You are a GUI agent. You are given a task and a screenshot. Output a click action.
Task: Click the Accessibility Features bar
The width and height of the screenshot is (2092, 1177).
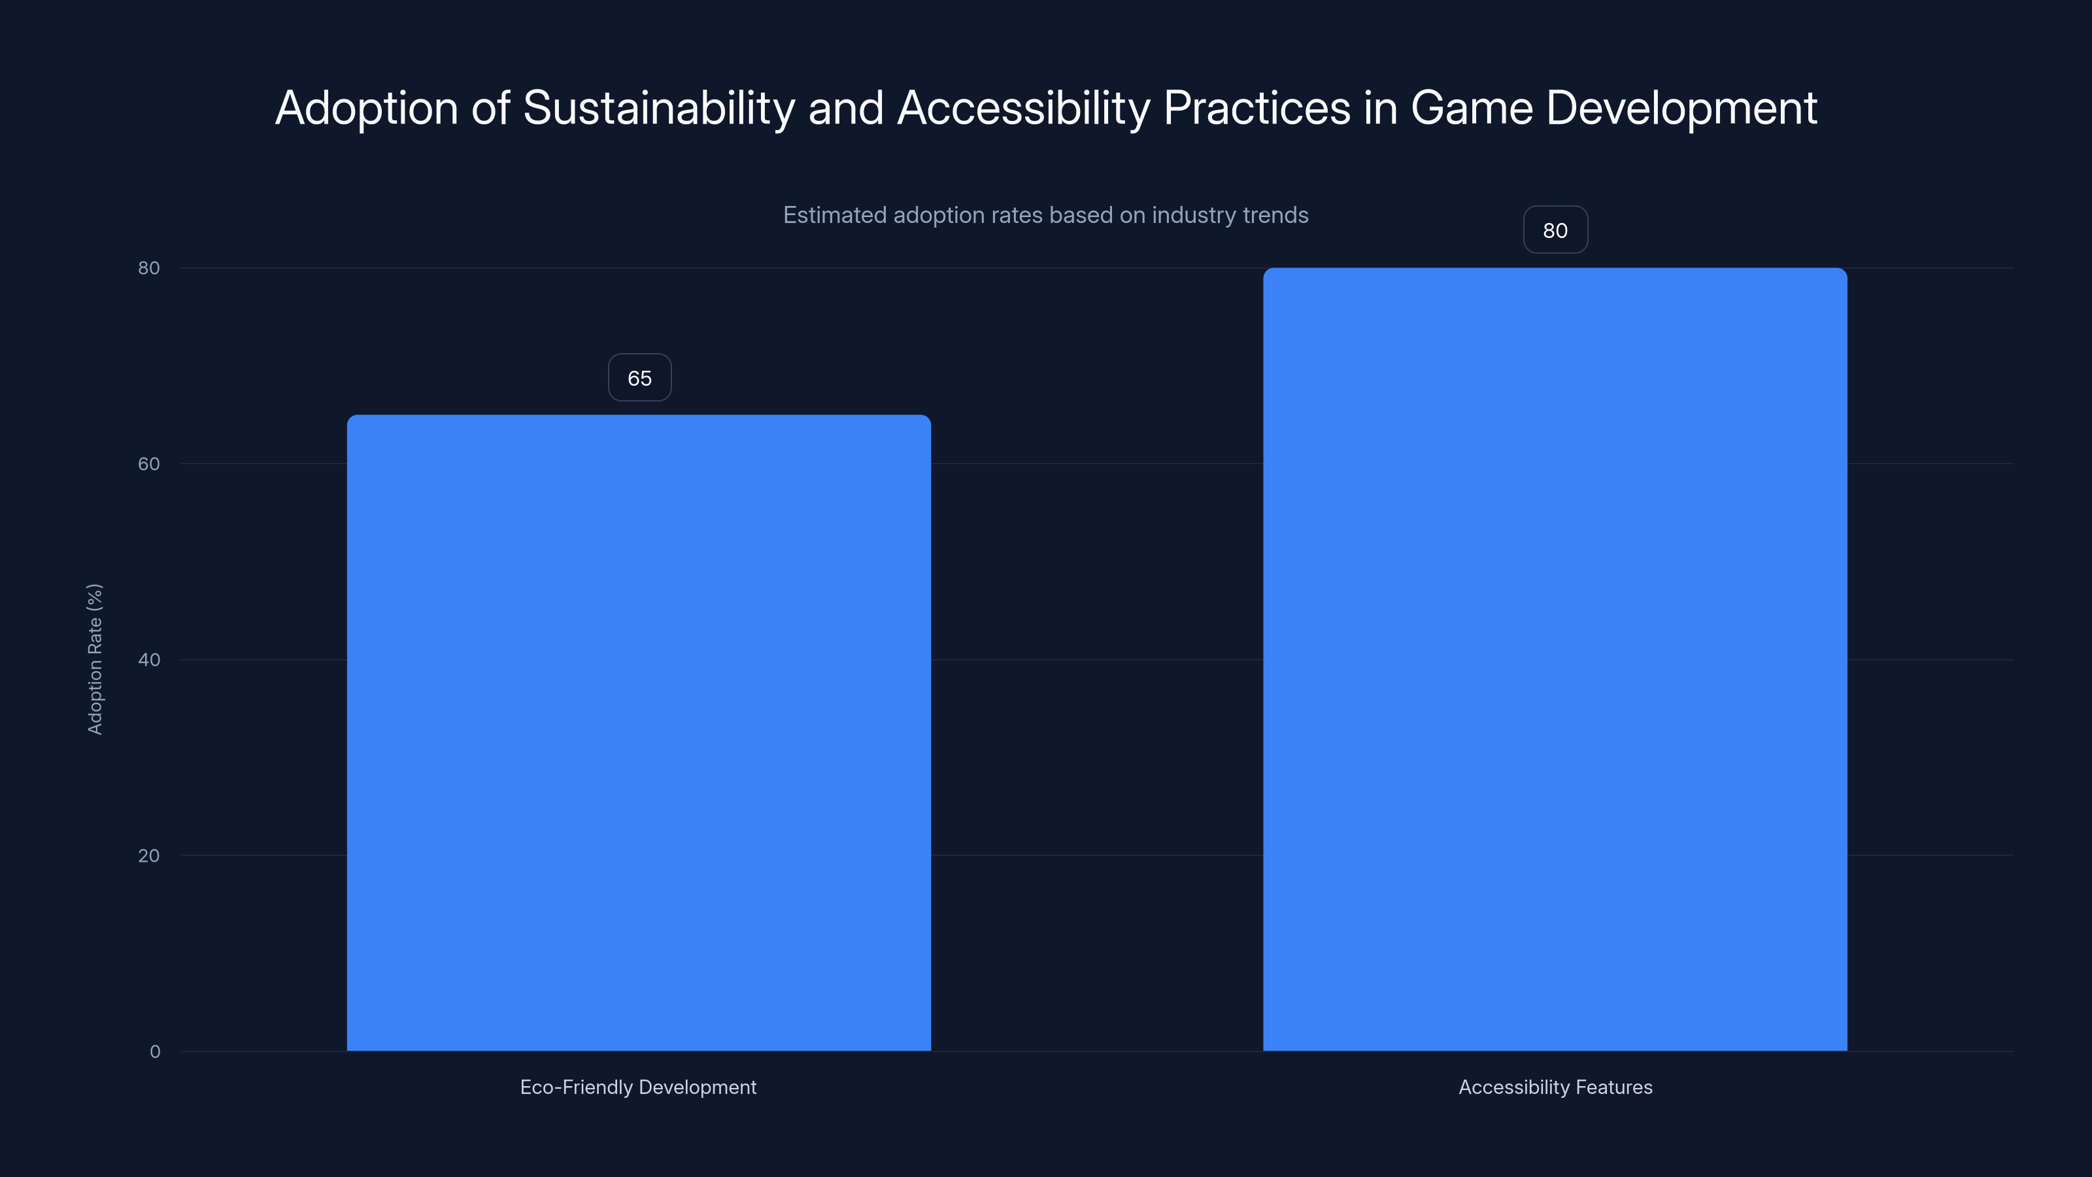pyautogui.click(x=1555, y=658)
